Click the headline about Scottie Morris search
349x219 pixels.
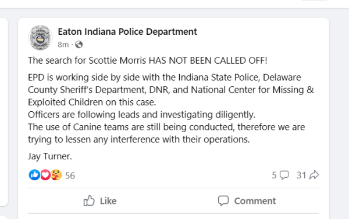[148, 60]
